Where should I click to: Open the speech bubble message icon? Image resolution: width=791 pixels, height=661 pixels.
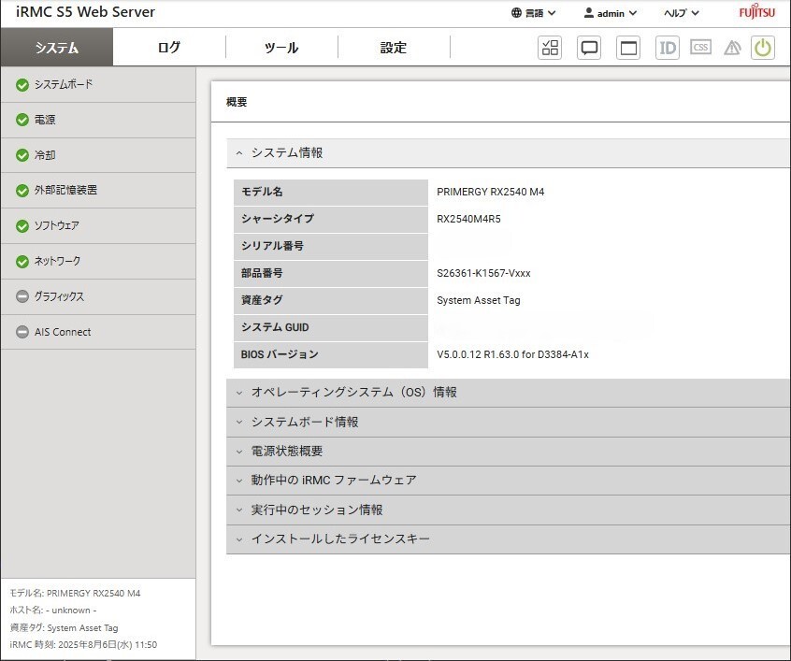[x=589, y=48]
